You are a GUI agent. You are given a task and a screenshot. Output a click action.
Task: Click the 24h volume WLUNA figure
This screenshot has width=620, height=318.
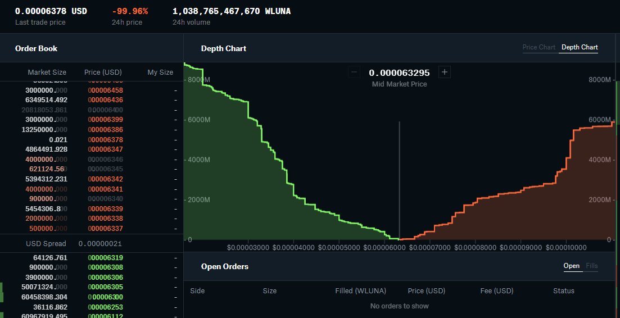pyautogui.click(x=232, y=11)
